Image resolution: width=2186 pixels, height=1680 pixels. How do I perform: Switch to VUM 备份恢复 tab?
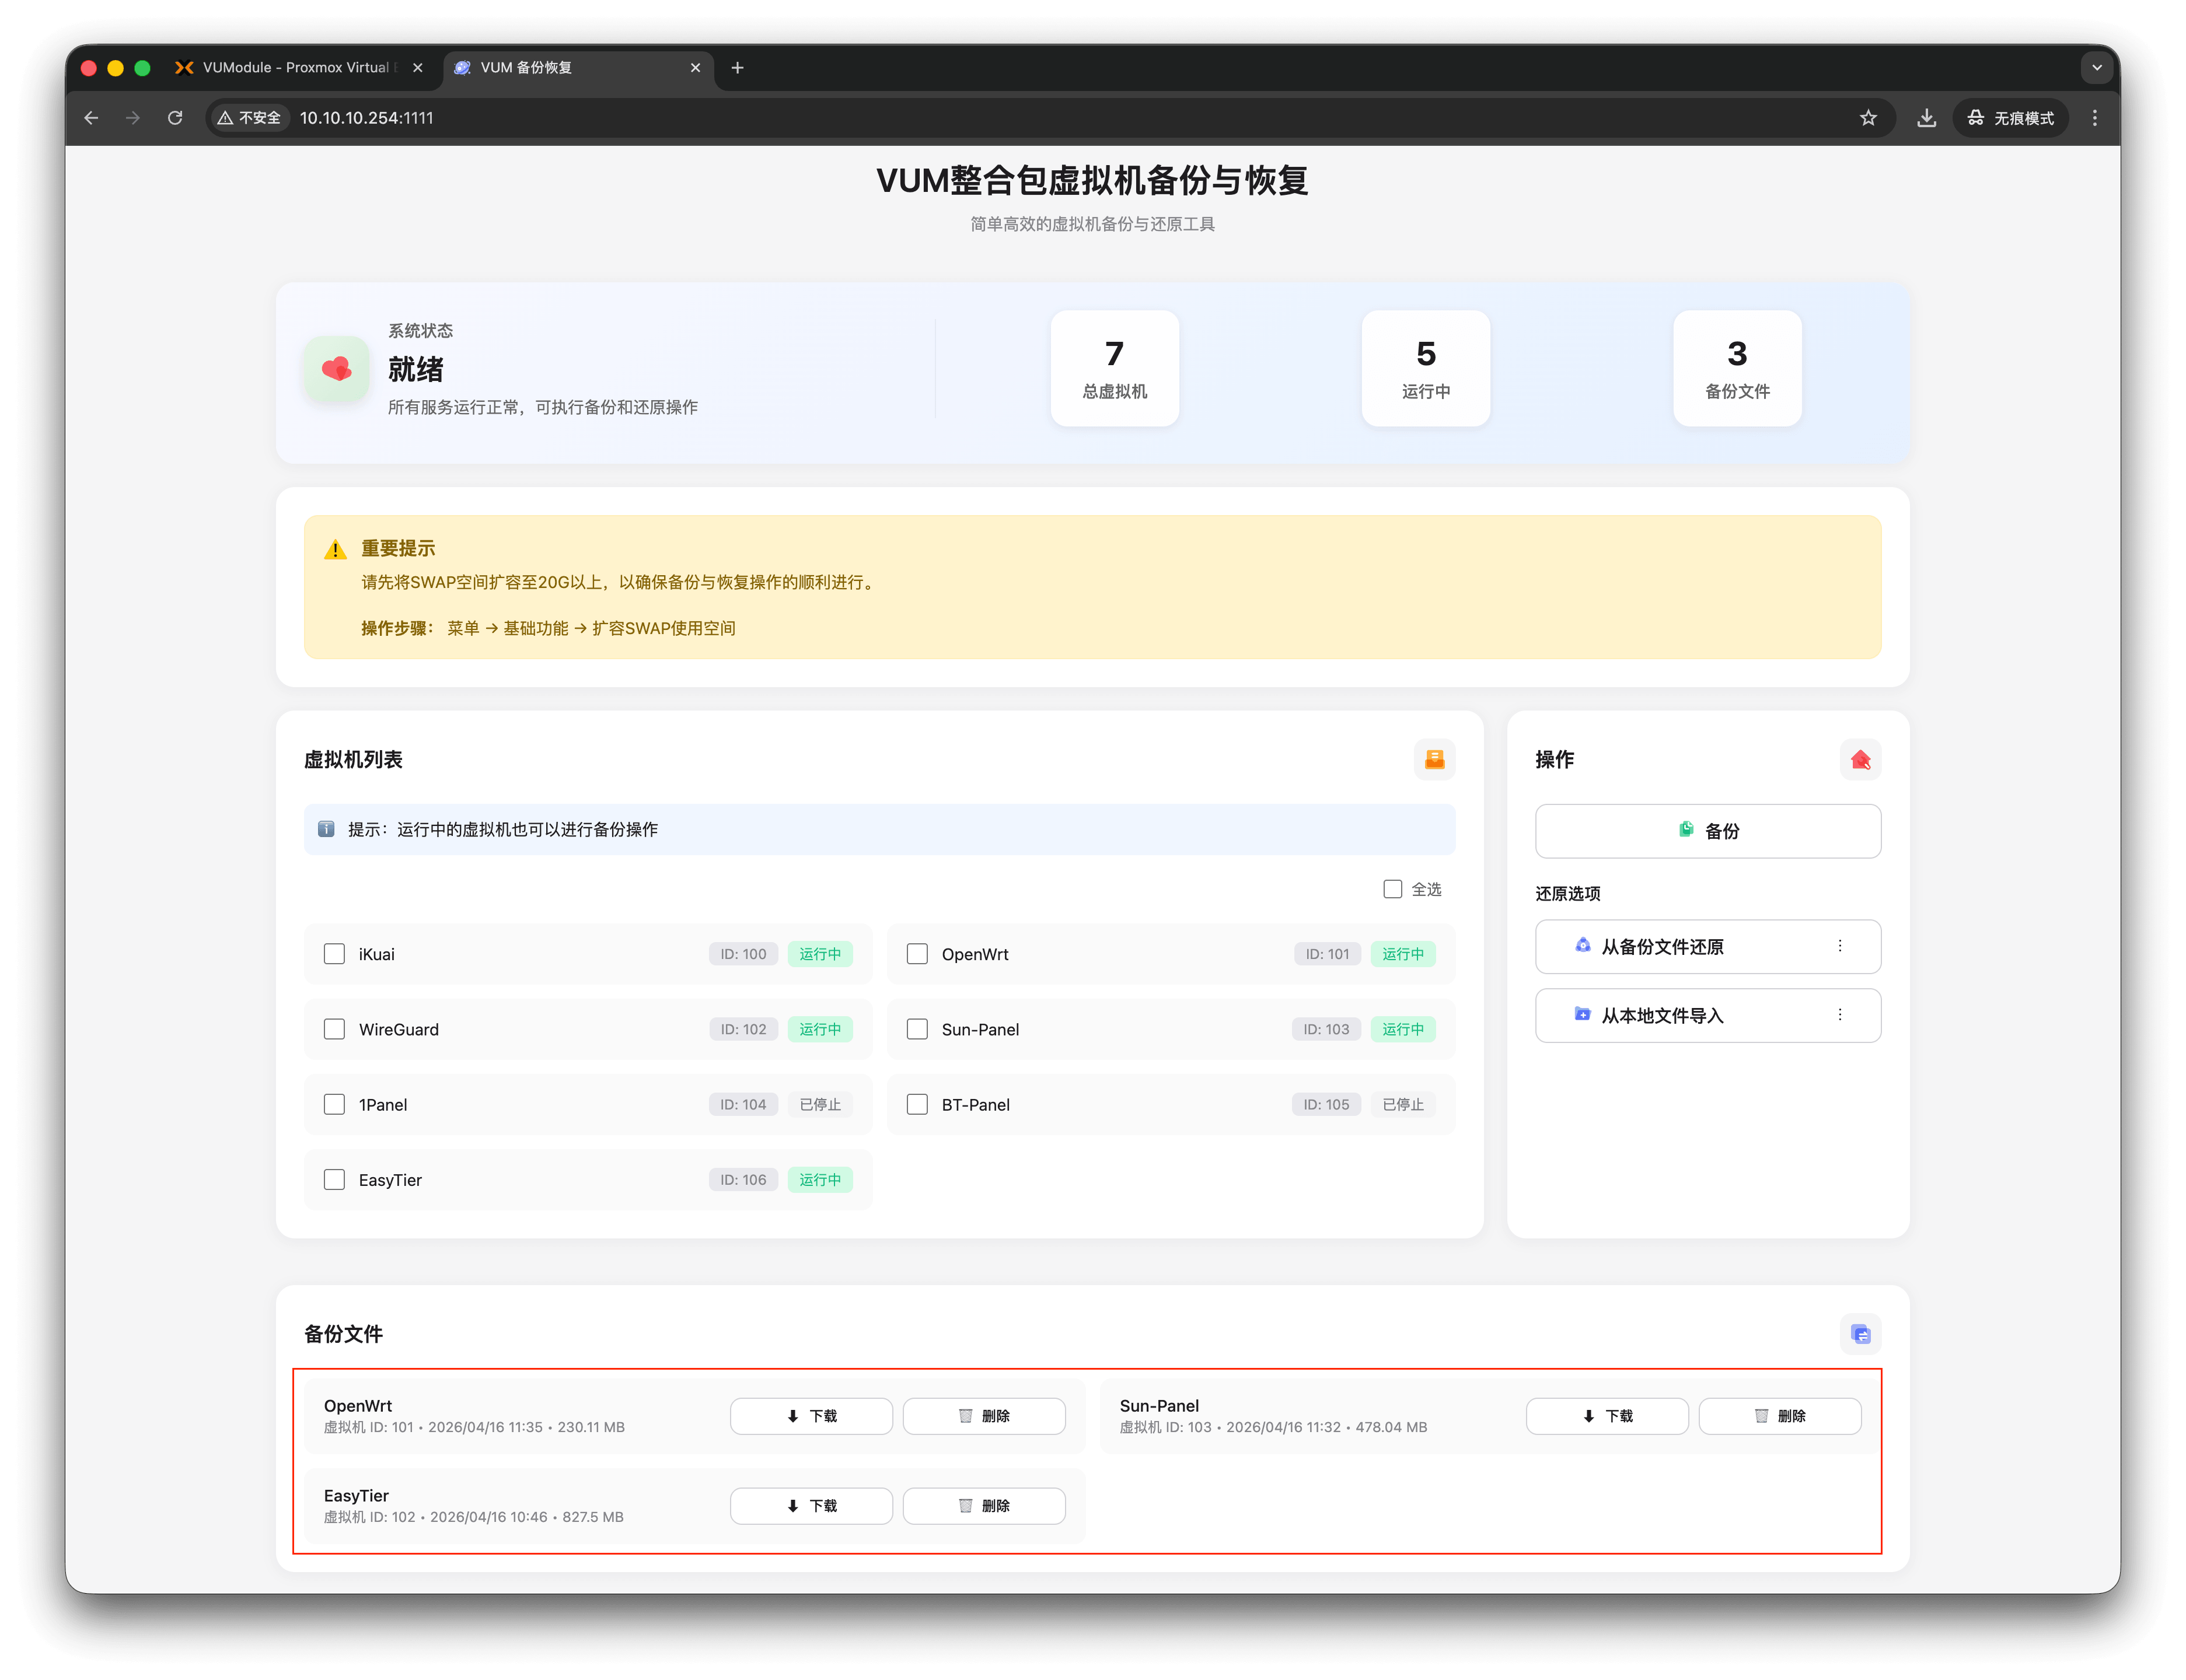point(578,68)
